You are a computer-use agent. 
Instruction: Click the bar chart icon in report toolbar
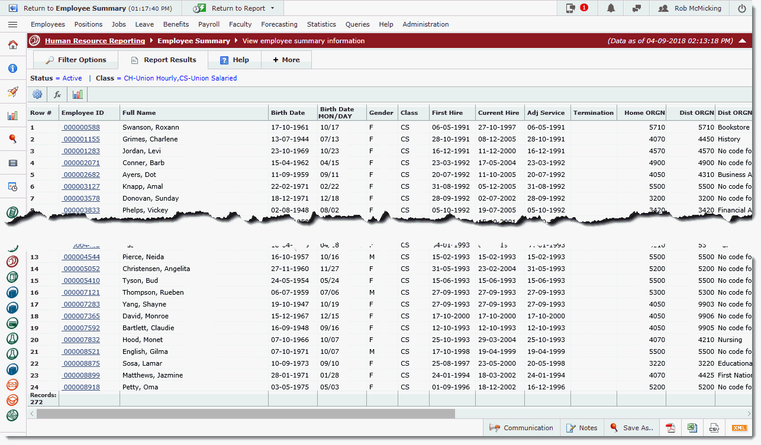click(78, 94)
